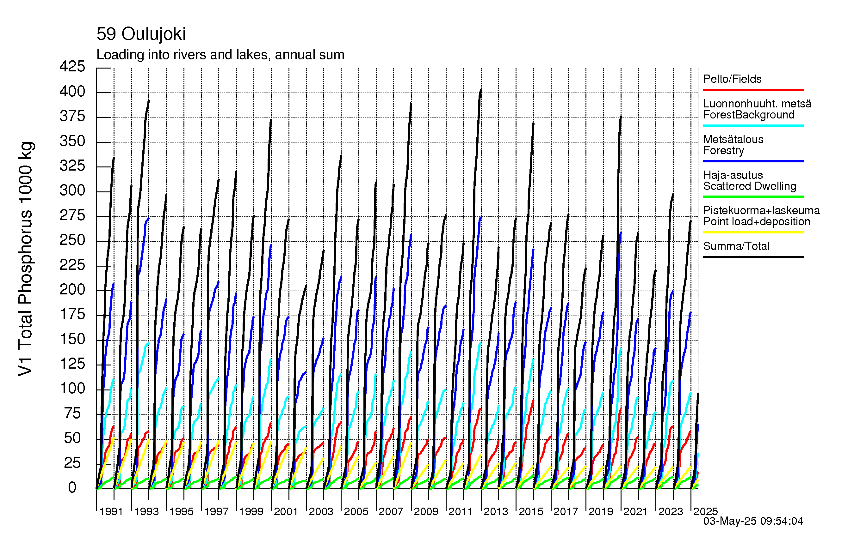This screenshot has height=537, width=854.
Task: Click the red Pelto/Fields legend line
Action: tap(753, 90)
